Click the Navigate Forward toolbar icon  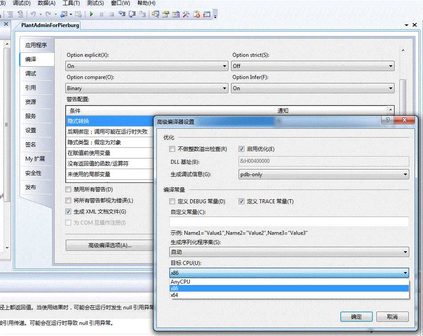click(x=78, y=14)
